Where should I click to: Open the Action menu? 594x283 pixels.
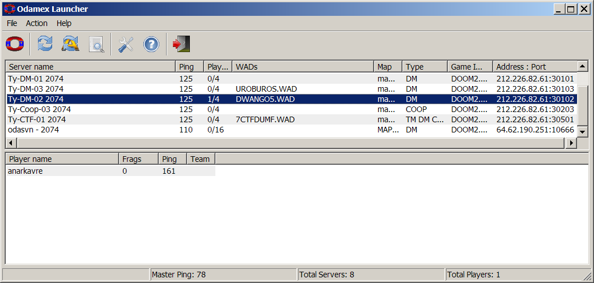(37, 23)
